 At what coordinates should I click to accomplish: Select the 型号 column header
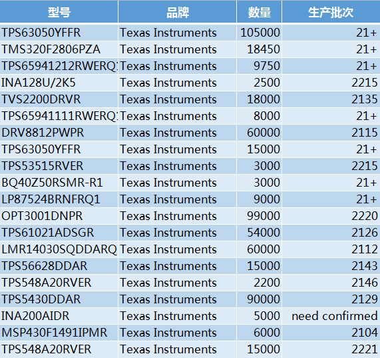point(59,11)
